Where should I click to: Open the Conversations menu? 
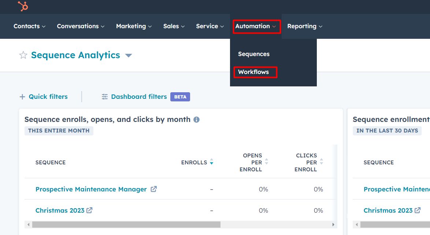[x=81, y=26]
